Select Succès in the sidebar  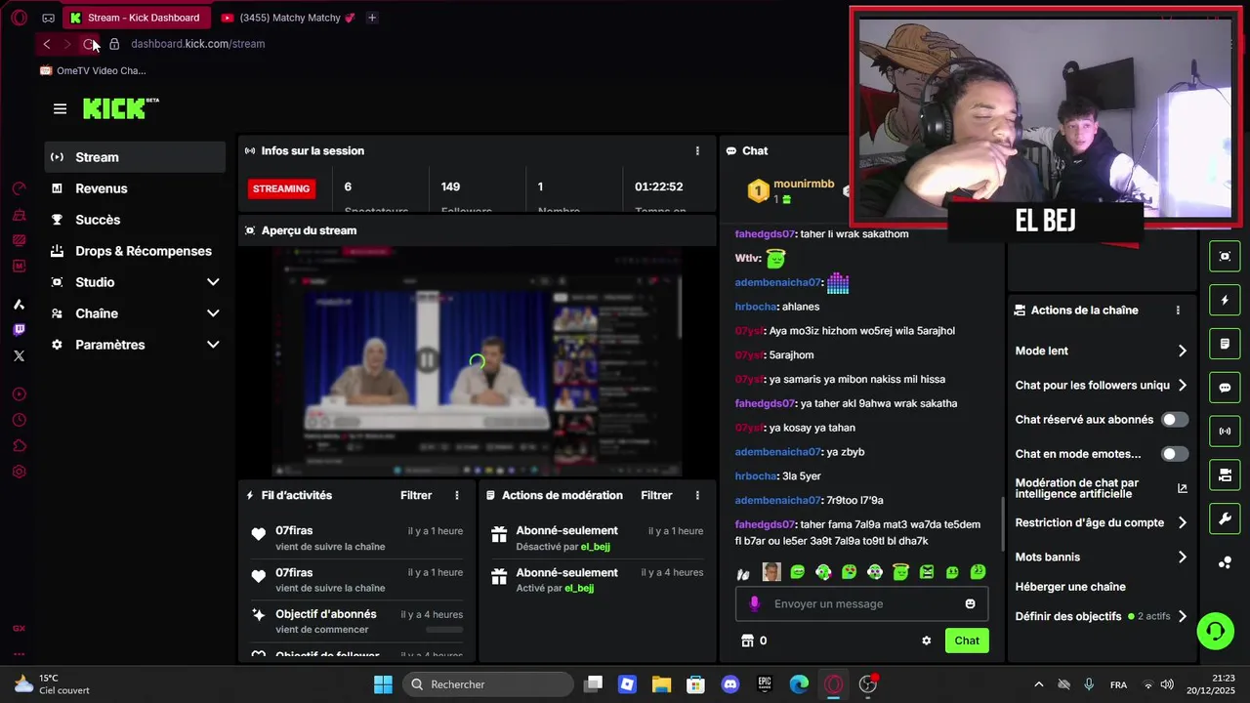(x=135, y=220)
